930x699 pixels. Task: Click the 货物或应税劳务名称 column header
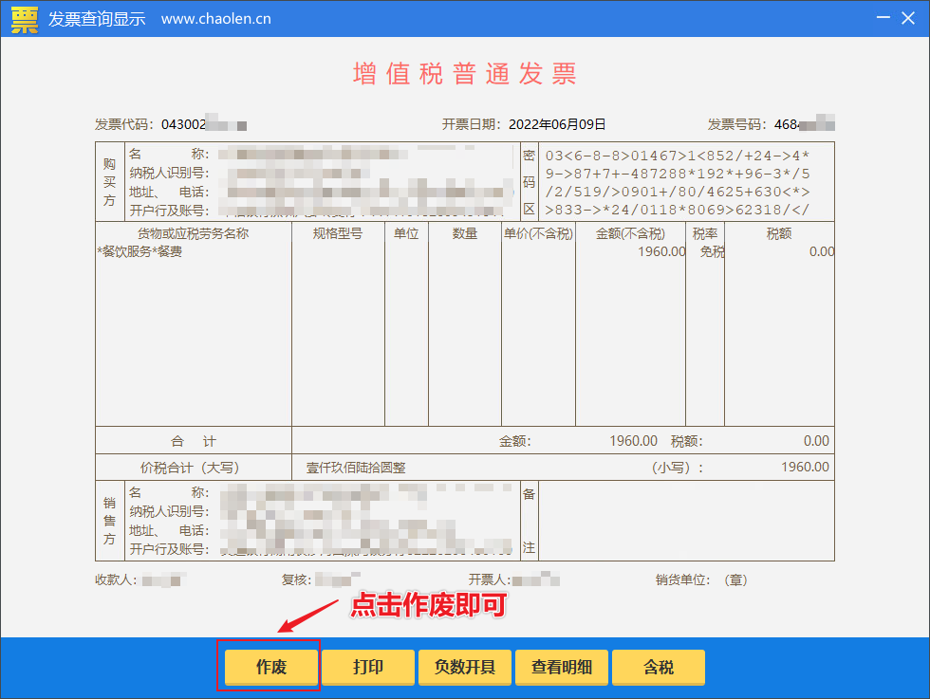coord(193,233)
